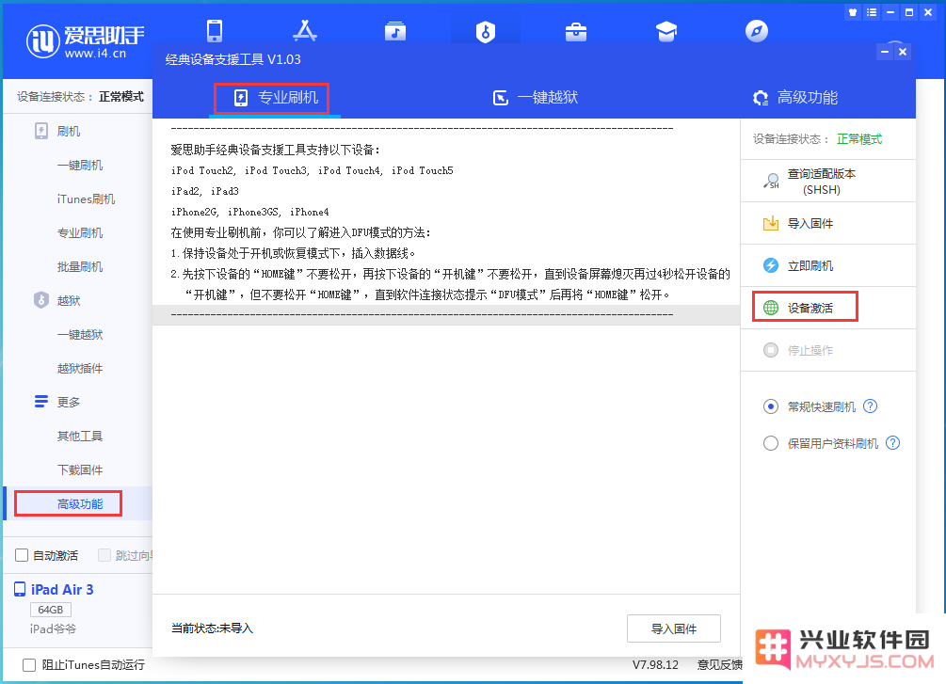Viewport: 946px width, 684px height.
Task: Click 设备激活 button
Action: pos(827,308)
